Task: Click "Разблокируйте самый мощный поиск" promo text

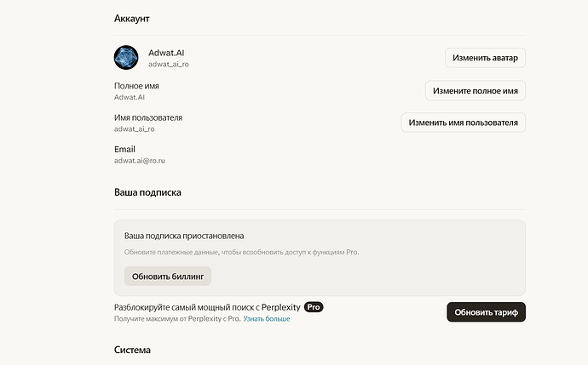Action: click(x=206, y=306)
